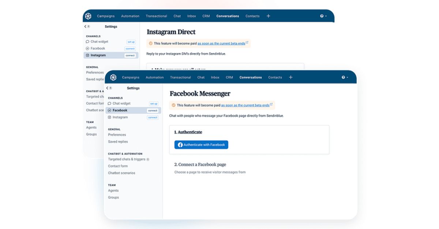Click Authenticate with Facebook button

pos(201,145)
